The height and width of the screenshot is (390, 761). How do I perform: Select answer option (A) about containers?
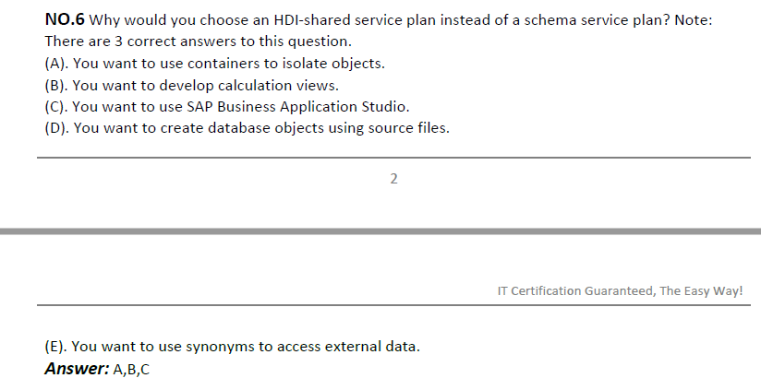[x=214, y=64]
